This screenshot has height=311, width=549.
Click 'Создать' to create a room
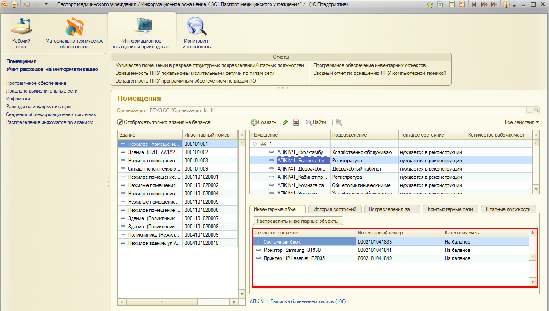264,123
